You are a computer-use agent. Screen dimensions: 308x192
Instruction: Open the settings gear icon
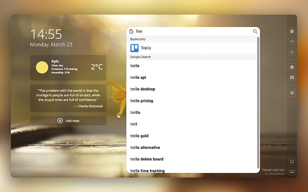click(x=292, y=93)
